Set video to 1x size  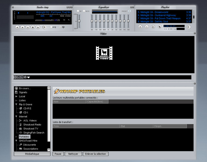coord(18,77)
